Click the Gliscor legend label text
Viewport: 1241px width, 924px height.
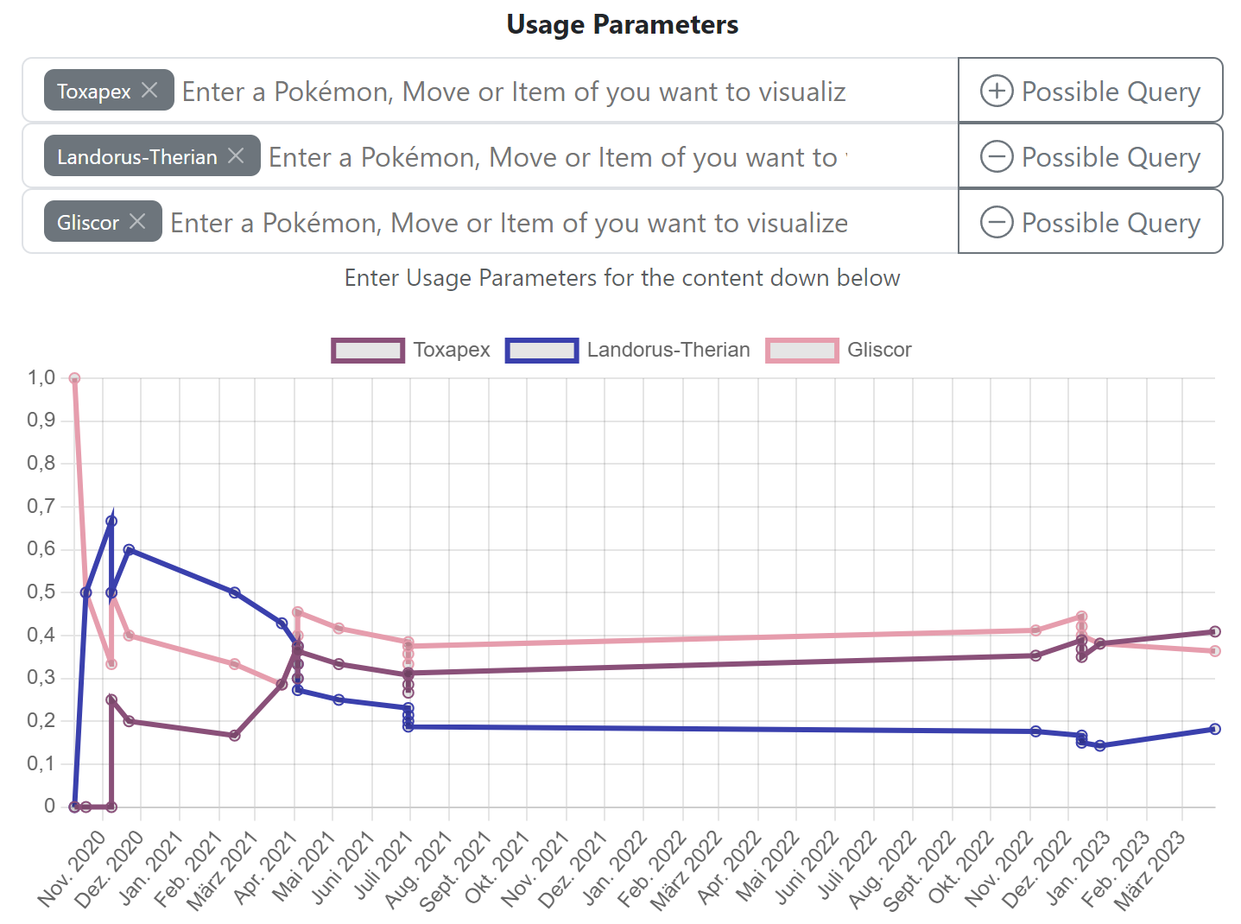click(879, 350)
